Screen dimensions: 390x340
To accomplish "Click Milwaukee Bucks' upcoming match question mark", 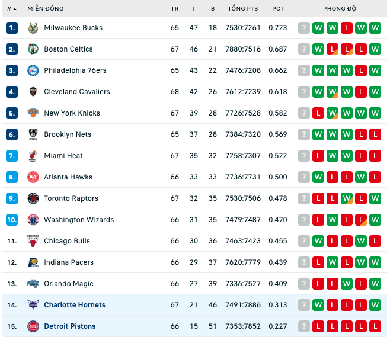I will (x=304, y=28).
